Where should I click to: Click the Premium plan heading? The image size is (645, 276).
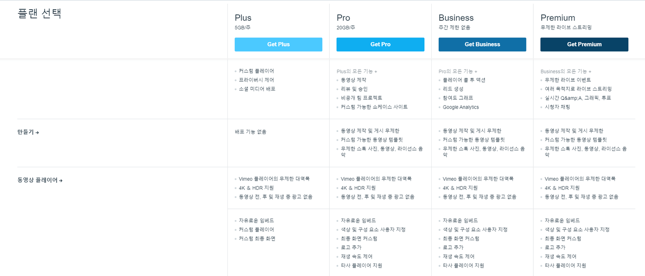[x=558, y=18]
